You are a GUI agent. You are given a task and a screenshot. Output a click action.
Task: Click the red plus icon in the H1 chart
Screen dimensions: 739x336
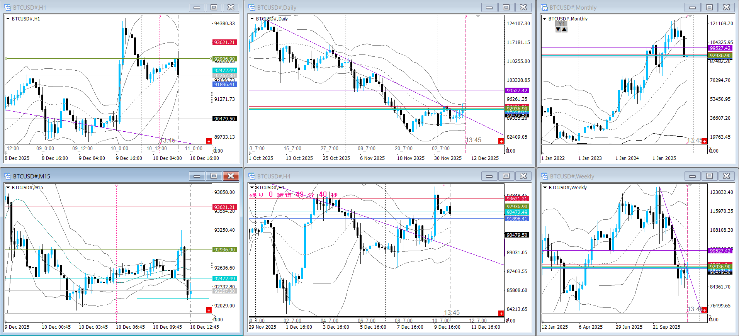pos(209,141)
